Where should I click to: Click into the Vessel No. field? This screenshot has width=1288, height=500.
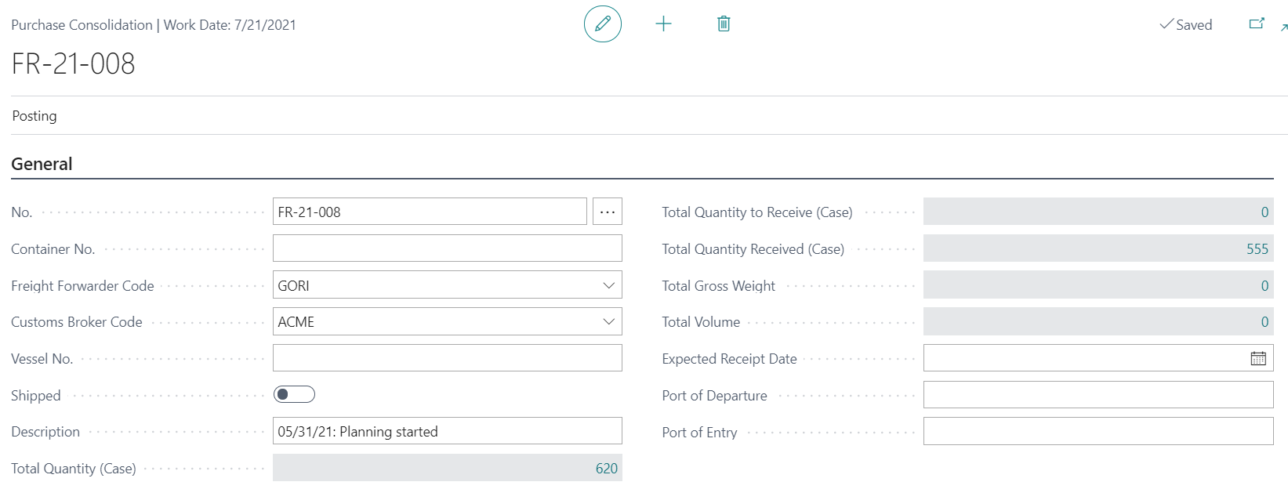coord(447,358)
